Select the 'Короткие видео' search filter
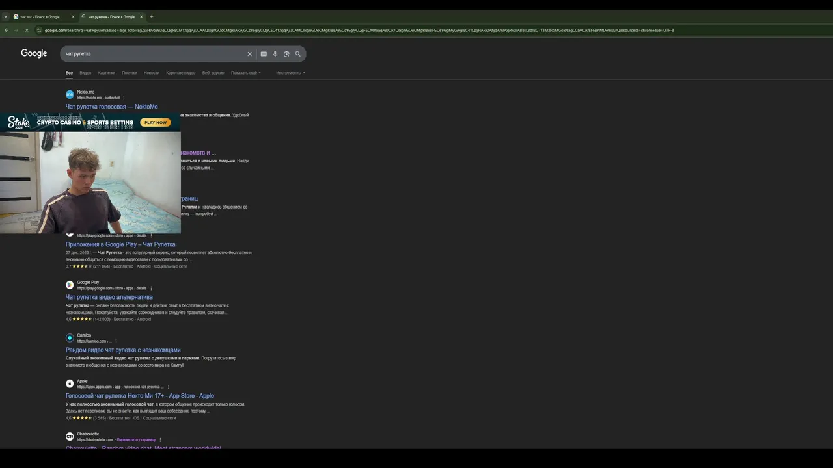This screenshot has height=468, width=833. click(180, 73)
